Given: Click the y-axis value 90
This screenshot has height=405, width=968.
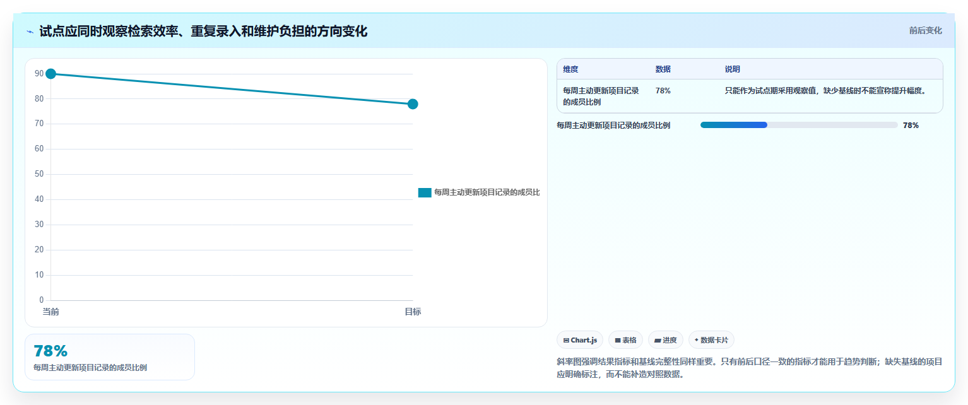Looking at the screenshot, I should 39,74.
